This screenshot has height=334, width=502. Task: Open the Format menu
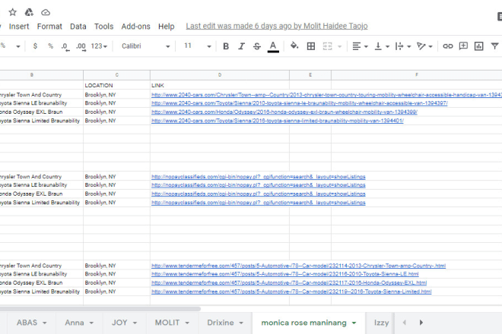click(x=49, y=26)
